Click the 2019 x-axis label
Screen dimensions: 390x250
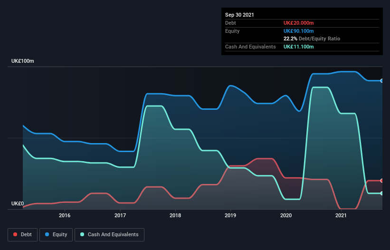(230, 215)
